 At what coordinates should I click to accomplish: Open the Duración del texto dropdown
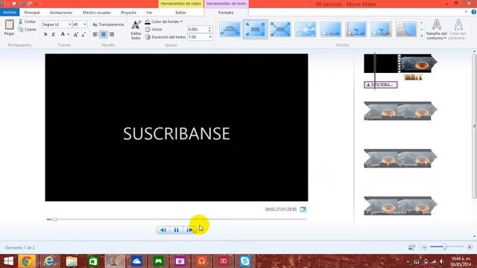point(210,37)
